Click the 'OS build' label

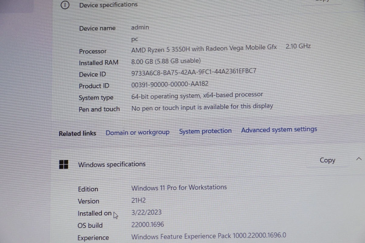pyautogui.click(x=90, y=225)
